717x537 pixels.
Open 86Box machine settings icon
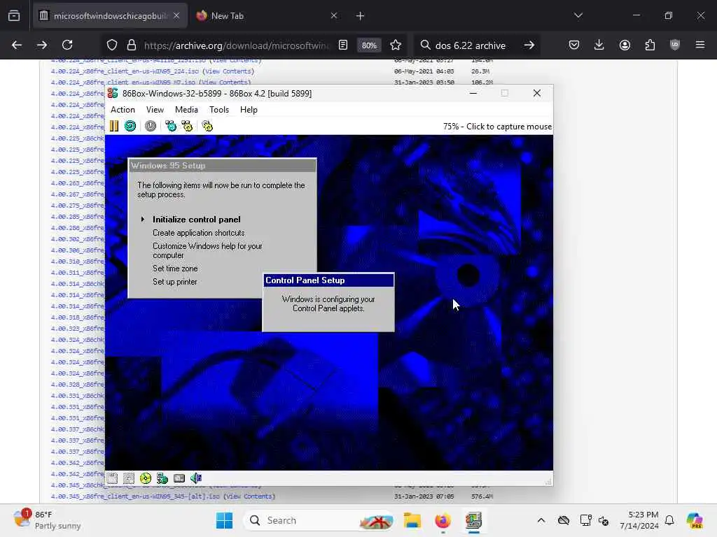[207, 126]
